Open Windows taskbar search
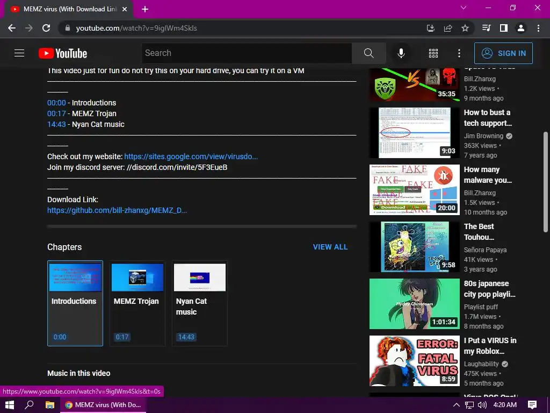The image size is (550, 413). (29, 405)
